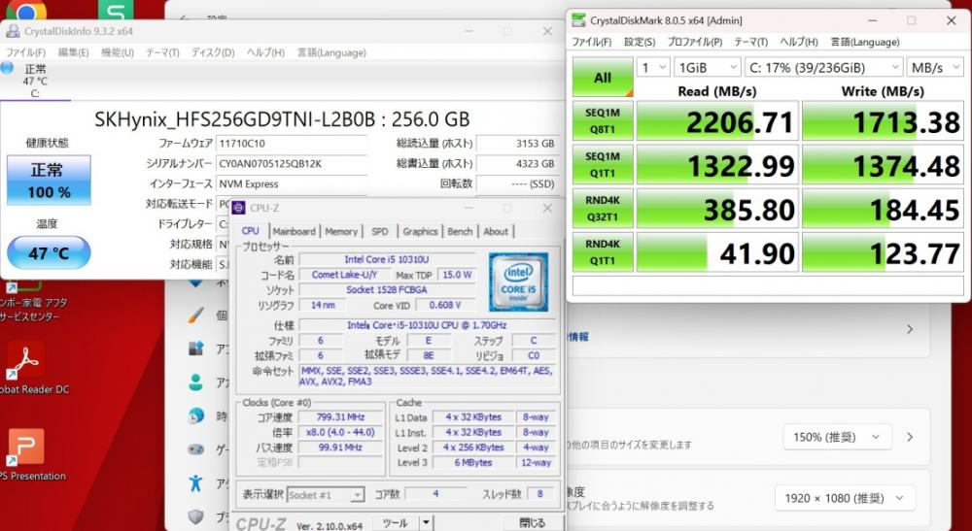Select the privacy shield icon in Settings sidebar
This screenshot has width=972, height=531.
[x=196, y=516]
